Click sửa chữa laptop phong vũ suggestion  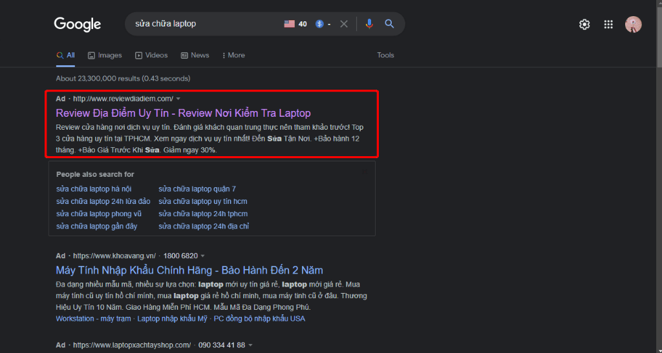point(99,214)
